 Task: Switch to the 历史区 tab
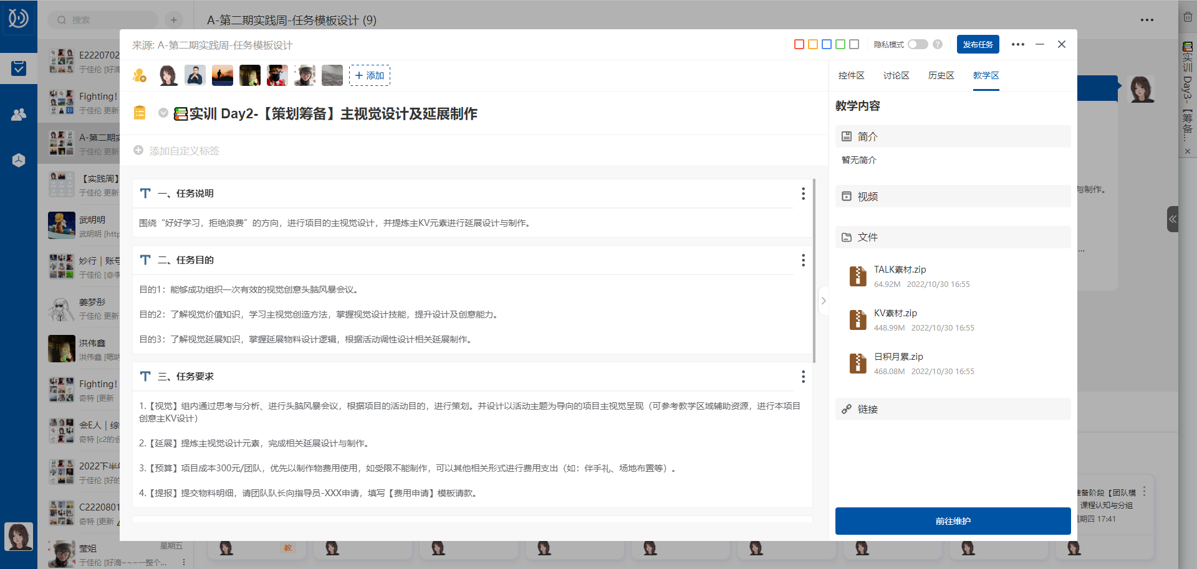(941, 75)
